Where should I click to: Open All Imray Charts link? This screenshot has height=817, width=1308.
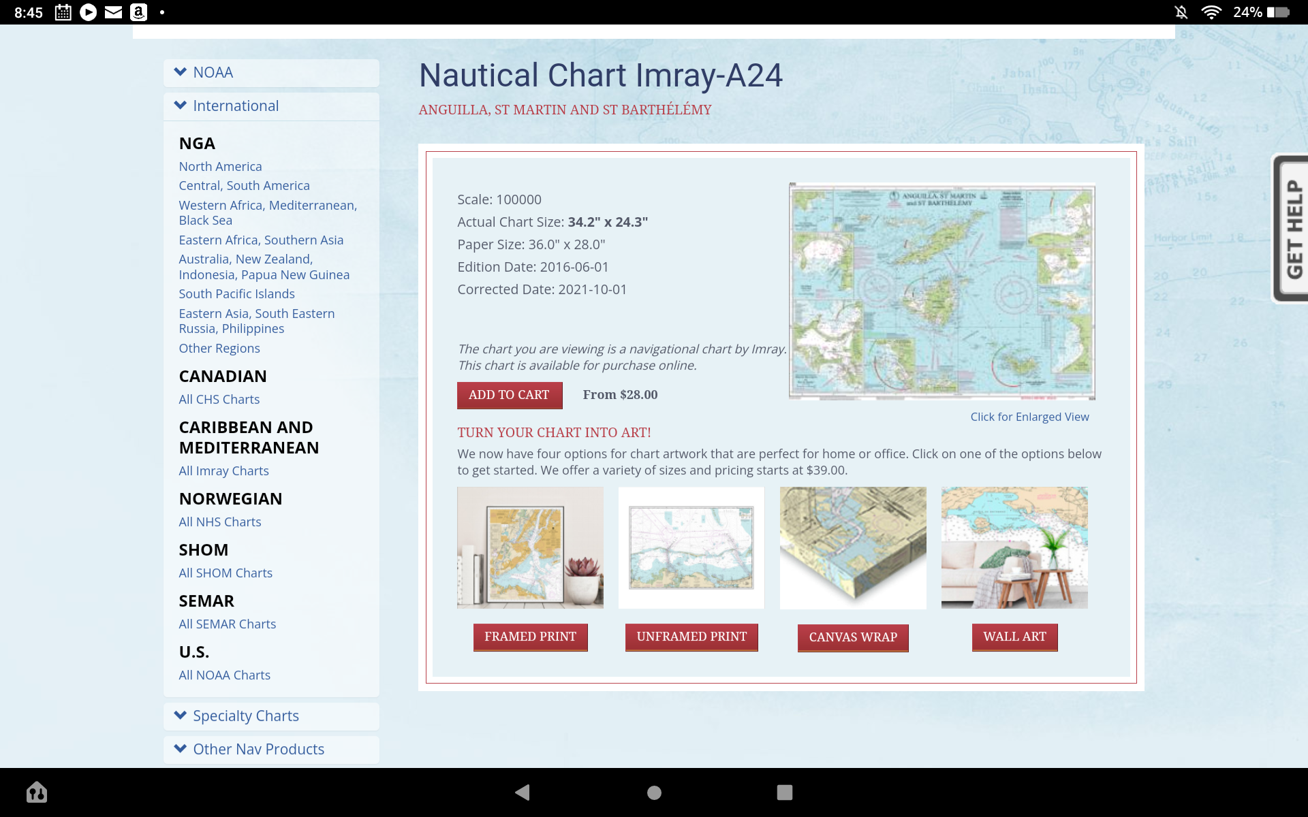point(223,470)
